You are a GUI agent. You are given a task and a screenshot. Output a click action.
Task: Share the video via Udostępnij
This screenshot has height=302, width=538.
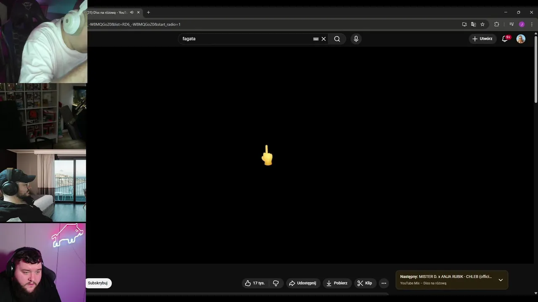[303, 283]
